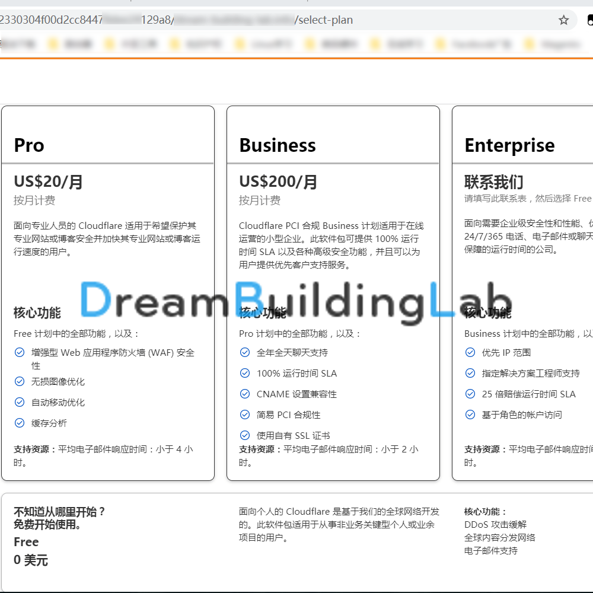The image size is (593, 593).
Task: Click the 按月计费 label under US$200/月
Action: click(x=260, y=200)
